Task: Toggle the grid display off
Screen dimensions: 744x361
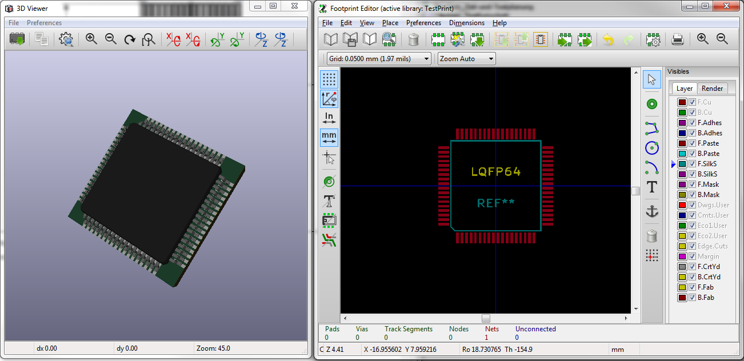Action: coord(329,79)
